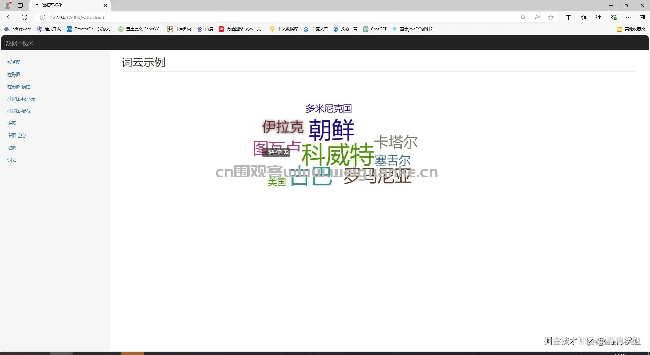Screen dimensions: 650x355
Task: Open the 有道翻译 bookmark
Action: (241, 29)
